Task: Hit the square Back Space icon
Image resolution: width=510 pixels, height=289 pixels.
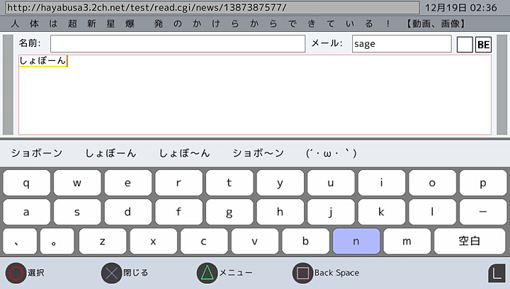Action: [x=303, y=273]
